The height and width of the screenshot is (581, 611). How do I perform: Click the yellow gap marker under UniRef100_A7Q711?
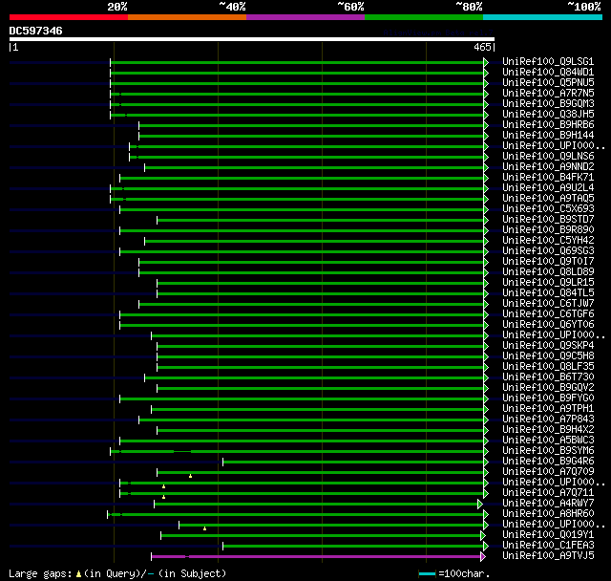pos(163,497)
